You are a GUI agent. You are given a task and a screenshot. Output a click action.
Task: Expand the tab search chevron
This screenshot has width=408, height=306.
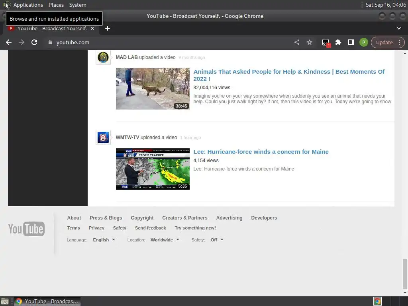click(x=398, y=28)
